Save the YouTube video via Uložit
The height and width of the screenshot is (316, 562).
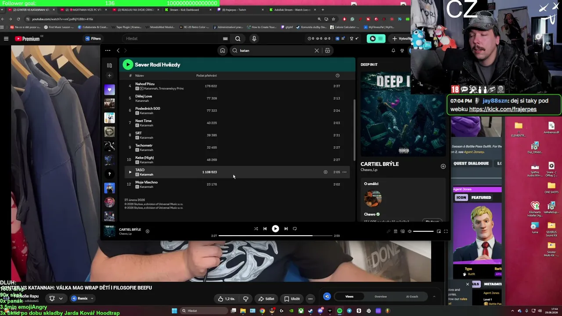tap(292, 299)
